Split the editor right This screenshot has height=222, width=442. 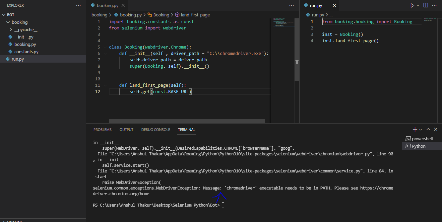(x=426, y=5)
